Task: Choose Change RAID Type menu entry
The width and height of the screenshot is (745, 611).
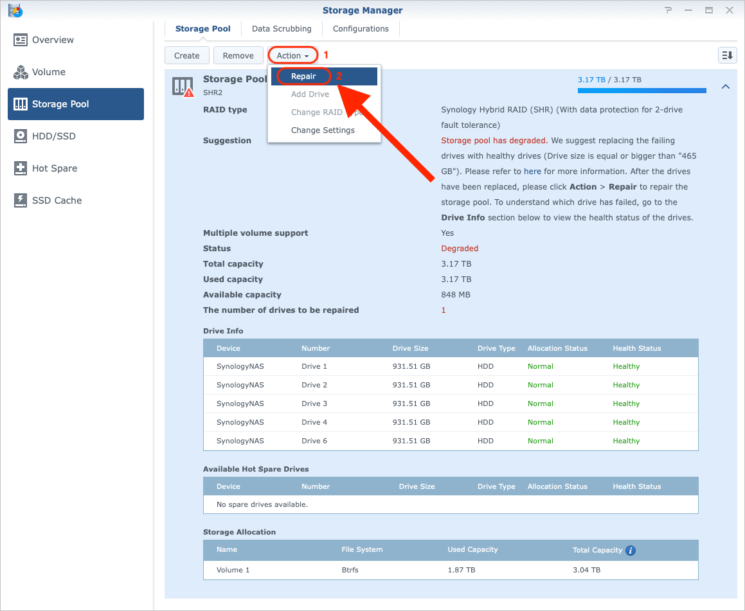Action: [x=324, y=112]
